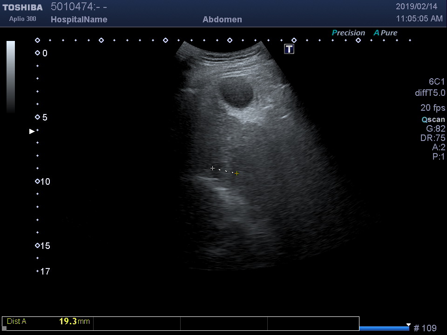447x335 pixels.
Task: Toggle the Precision imaging indicator
Action: click(x=348, y=33)
